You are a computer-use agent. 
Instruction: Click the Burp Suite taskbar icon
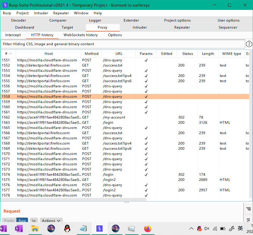coord(99,229)
